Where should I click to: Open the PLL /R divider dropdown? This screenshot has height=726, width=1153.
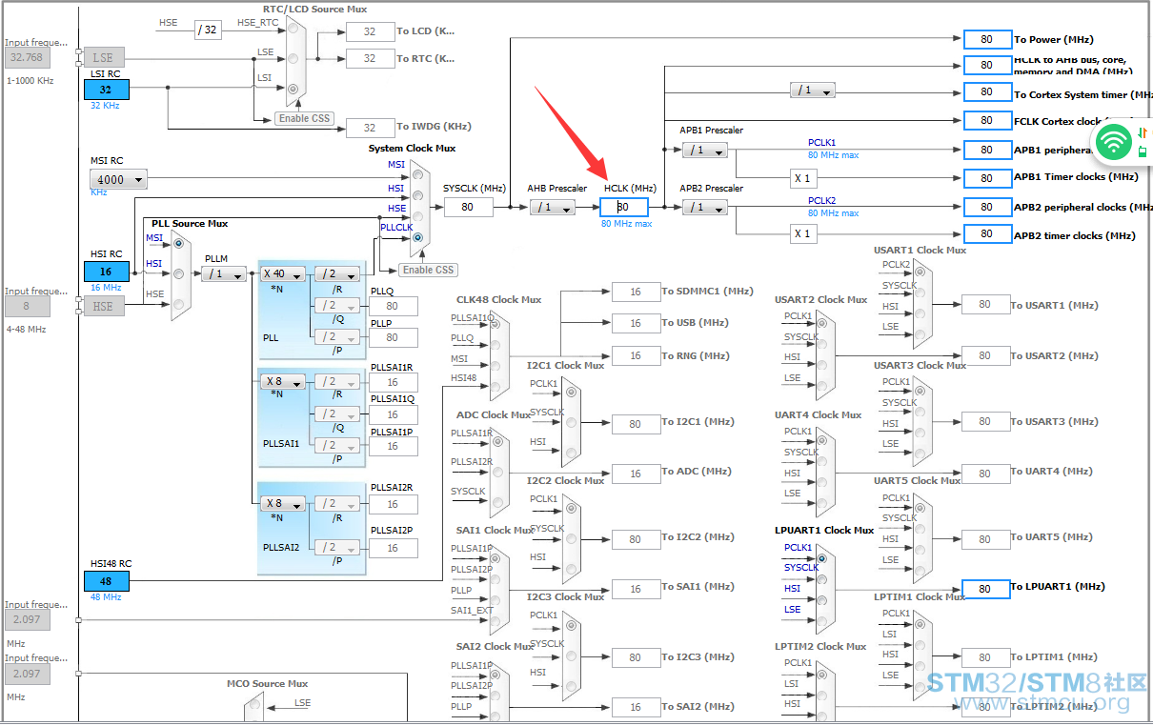pyautogui.click(x=338, y=273)
